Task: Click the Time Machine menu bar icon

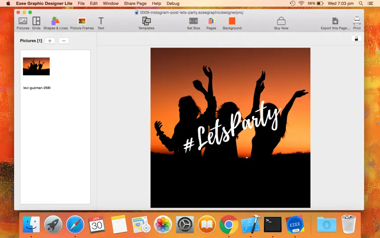Action: (292, 4)
